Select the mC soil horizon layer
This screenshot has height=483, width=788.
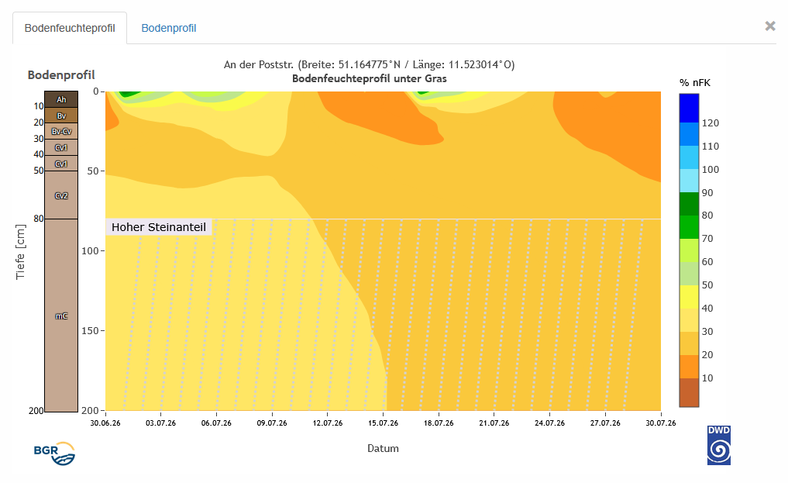coord(61,316)
